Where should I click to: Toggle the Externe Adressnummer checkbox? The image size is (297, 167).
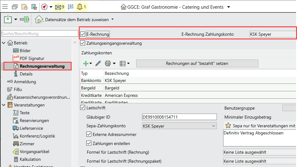tap(89, 134)
